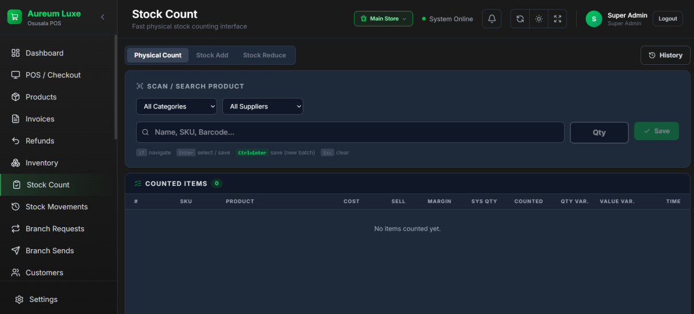Click the Ctrl+Enter shortcut hint
Viewport: 694px width, 314px height.
tap(252, 153)
